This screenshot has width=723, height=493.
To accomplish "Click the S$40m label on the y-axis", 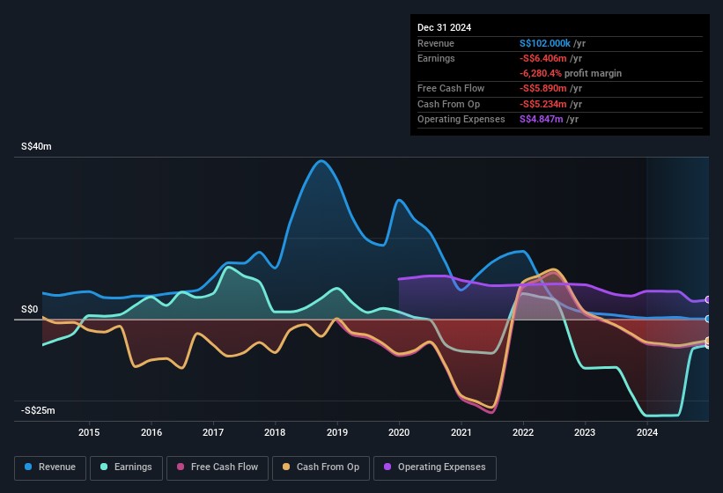I will point(36,147).
